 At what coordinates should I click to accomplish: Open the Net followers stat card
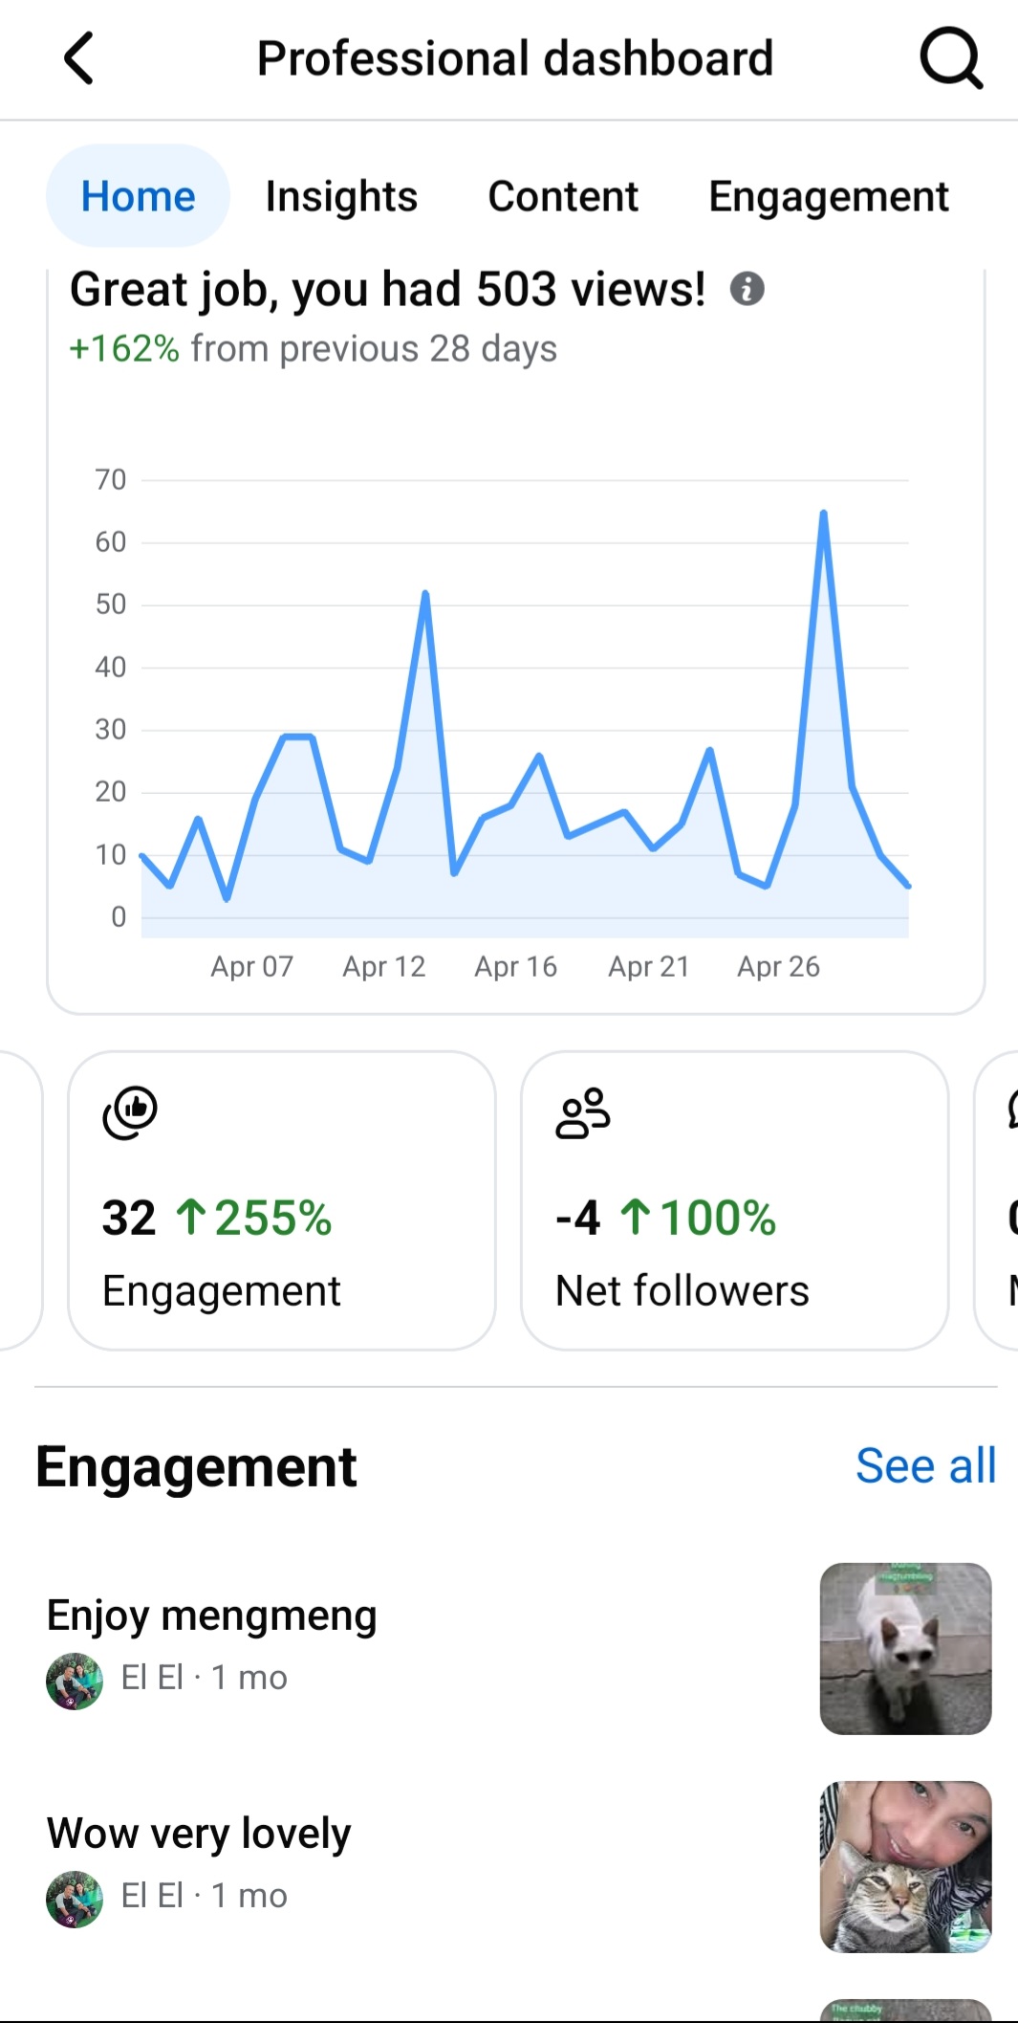click(734, 1199)
